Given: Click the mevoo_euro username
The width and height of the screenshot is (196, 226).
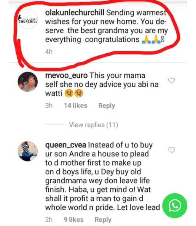Looking at the screenshot, I should tap(66, 76).
